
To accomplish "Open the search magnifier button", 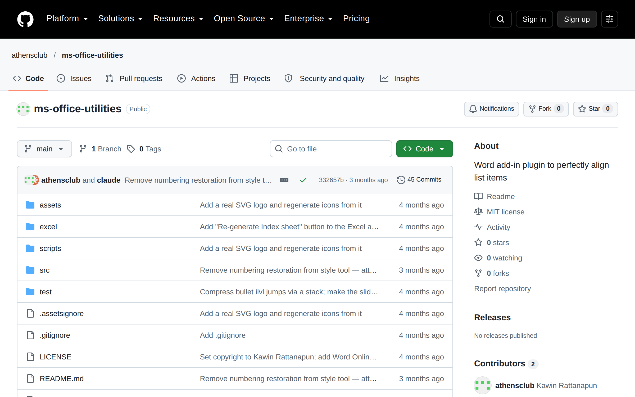I will 500,19.
